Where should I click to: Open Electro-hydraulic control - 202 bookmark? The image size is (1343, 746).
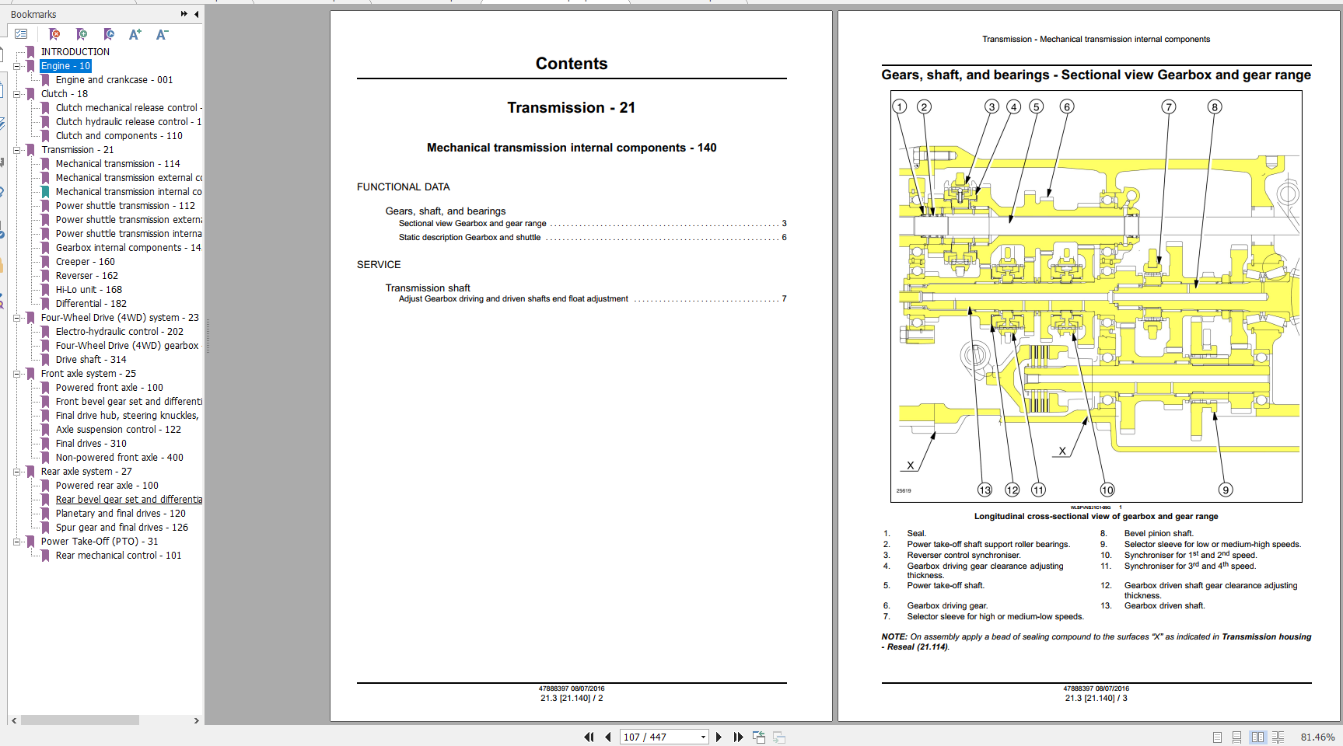click(x=119, y=332)
